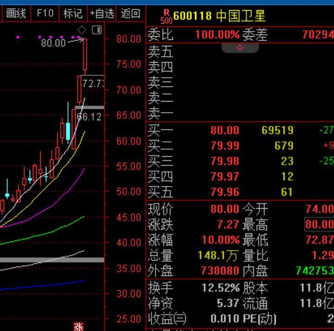Select 买一 price 80.00
The image size is (334, 331).
click(x=225, y=130)
